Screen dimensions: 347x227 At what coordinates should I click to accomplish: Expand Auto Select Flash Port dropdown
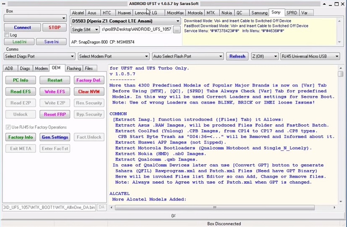(x=188, y=56)
